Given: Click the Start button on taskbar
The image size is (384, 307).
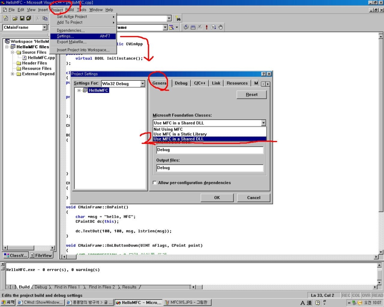Looking at the screenshot, I should coord(8,303).
